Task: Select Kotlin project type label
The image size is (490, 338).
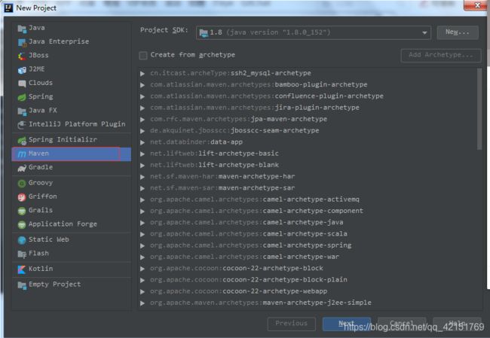Action: (x=41, y=269)
